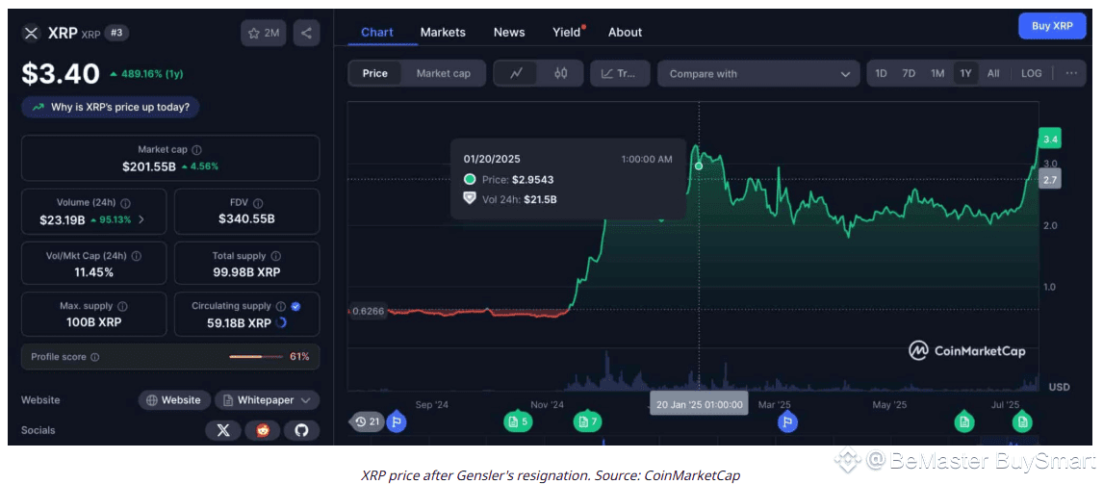Image resolution: width=1103 pixels, height=484 pixels.
Task: Set chart range to 1M
Action: (x=937, y=73)
